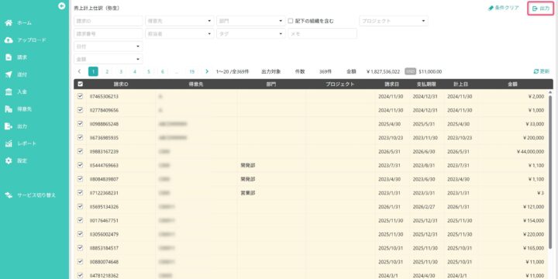Open the タグ filter dropdown
This screenshot has width=558, height=279.
click(x=251, y=34)
